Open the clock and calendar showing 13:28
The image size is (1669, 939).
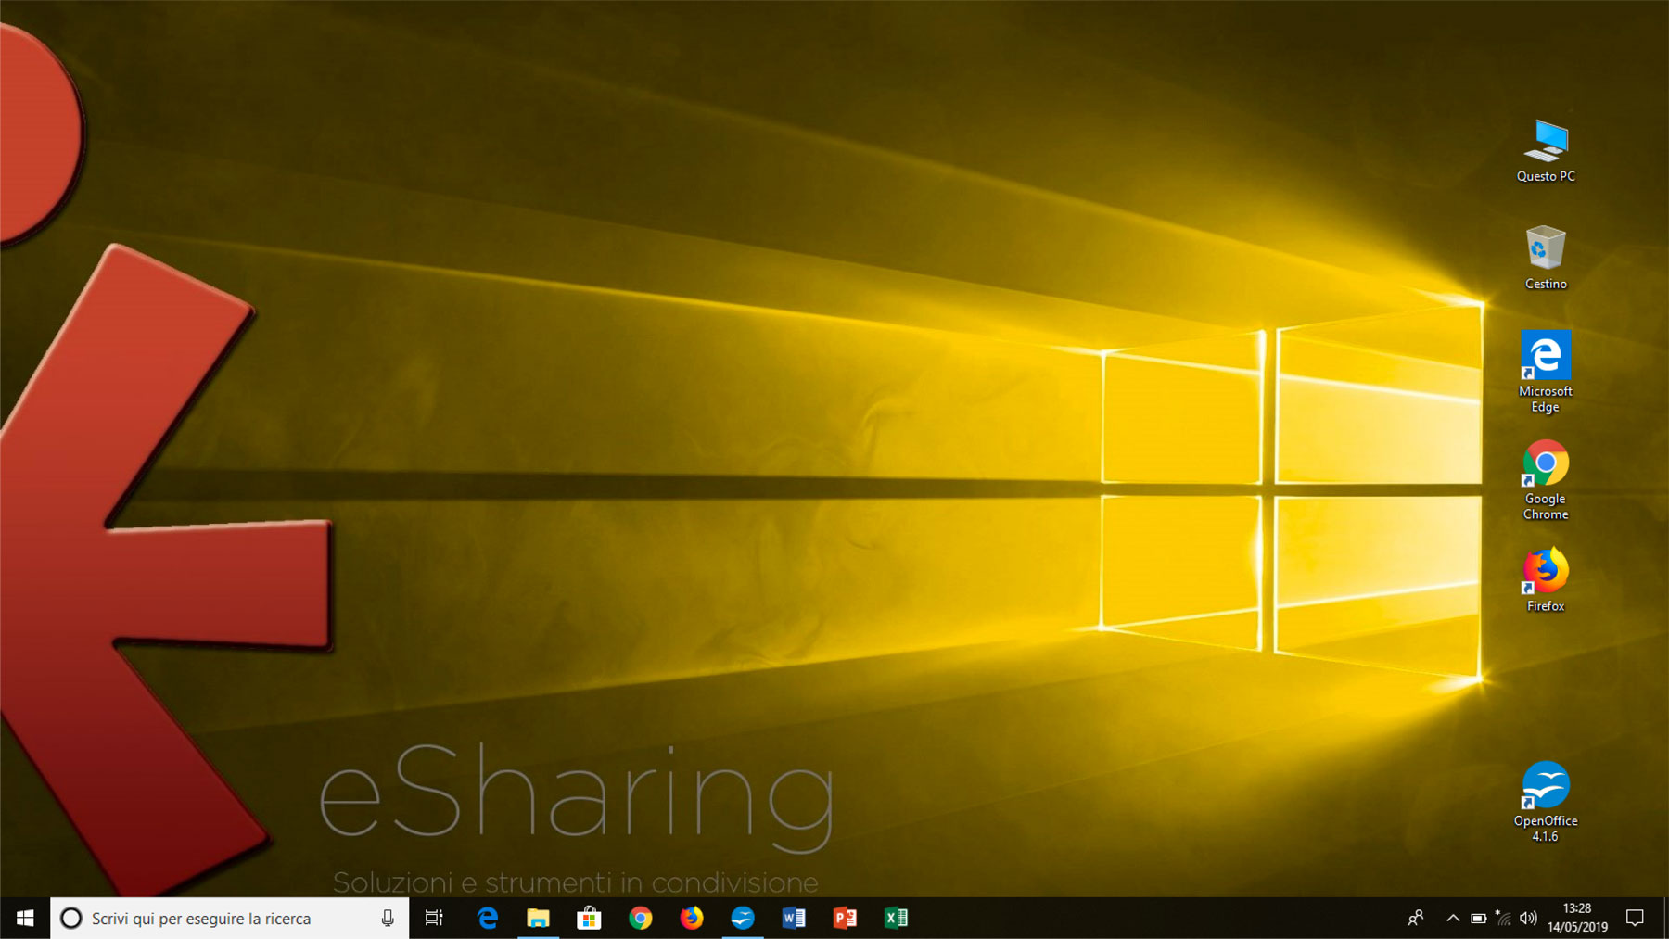(x=1577, y=918)
